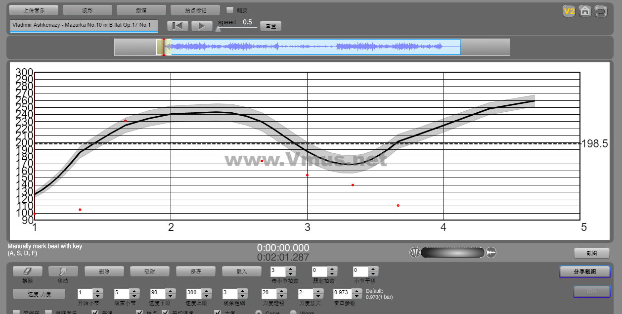This screenshot has height=314, width=622.
Task: Go to home via house icon
Action: [x=585, y=11]
